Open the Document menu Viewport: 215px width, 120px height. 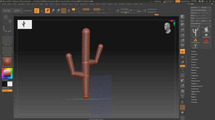coord(21,4)
